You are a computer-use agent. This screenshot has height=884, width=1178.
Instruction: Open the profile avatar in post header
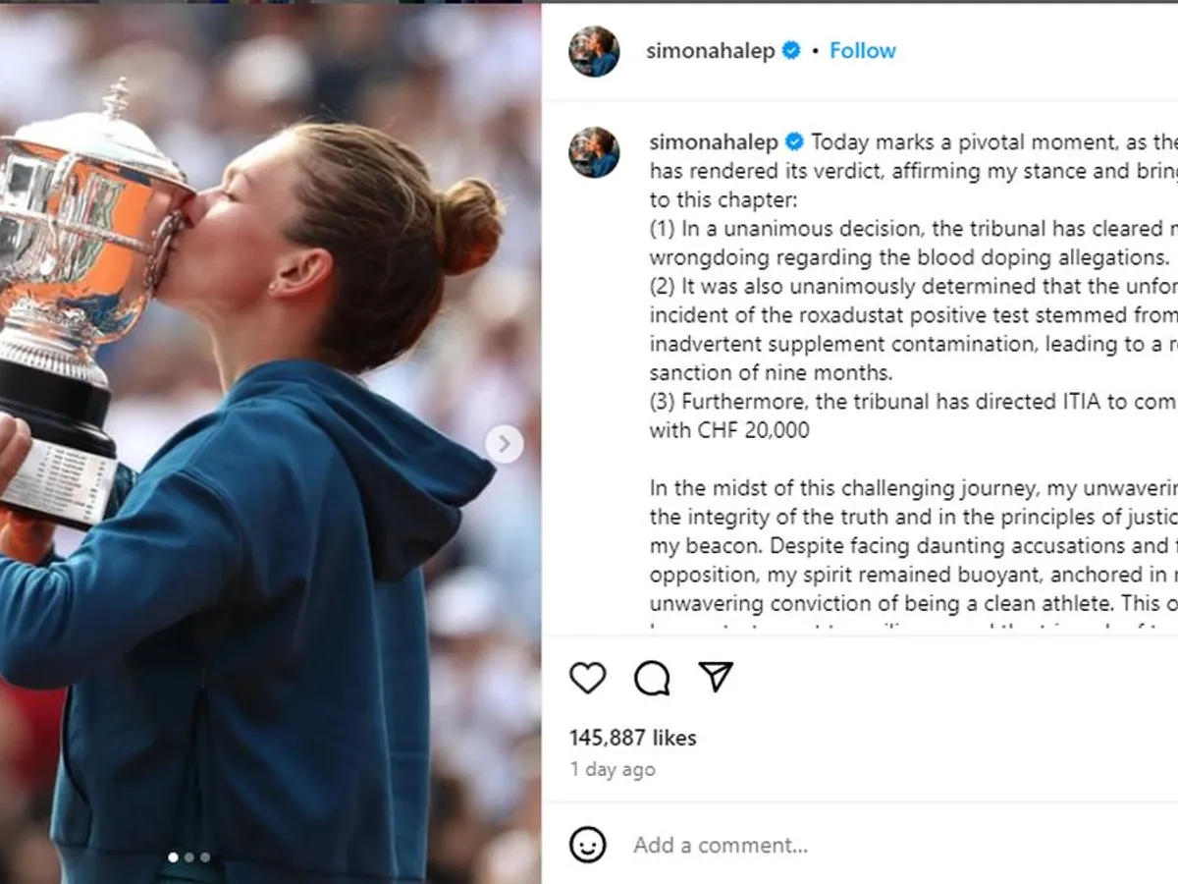click(x=594, y=51)
